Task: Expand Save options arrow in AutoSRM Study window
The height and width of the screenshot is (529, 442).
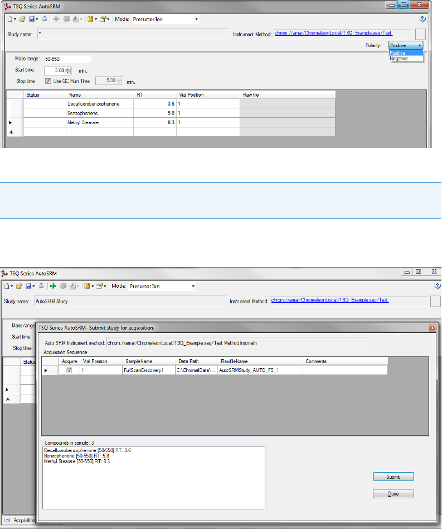Action: (x=33, y=287)
